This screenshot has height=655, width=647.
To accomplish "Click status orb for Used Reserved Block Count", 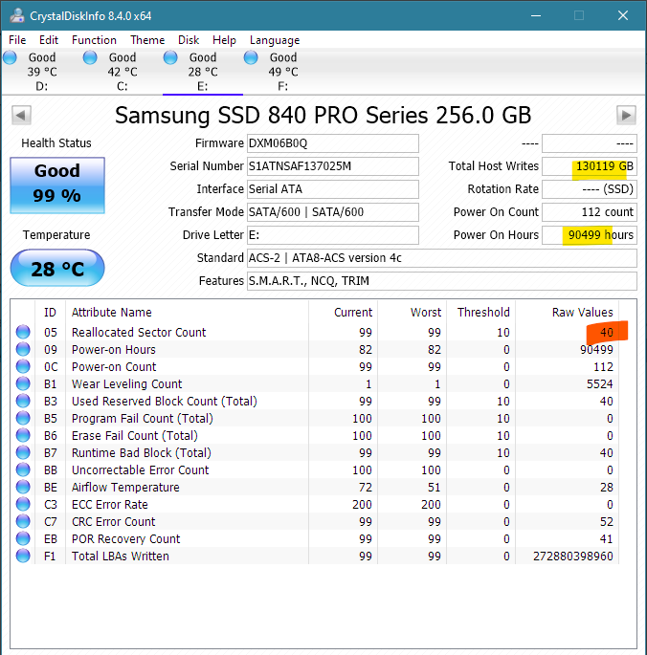I will 23,401.
